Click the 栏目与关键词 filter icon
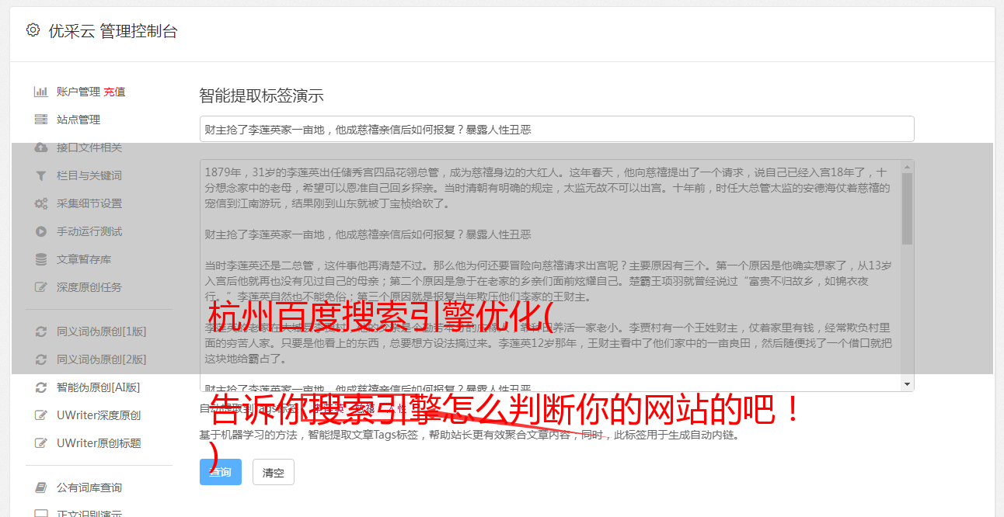1004x517 pixels. point(41,175)
